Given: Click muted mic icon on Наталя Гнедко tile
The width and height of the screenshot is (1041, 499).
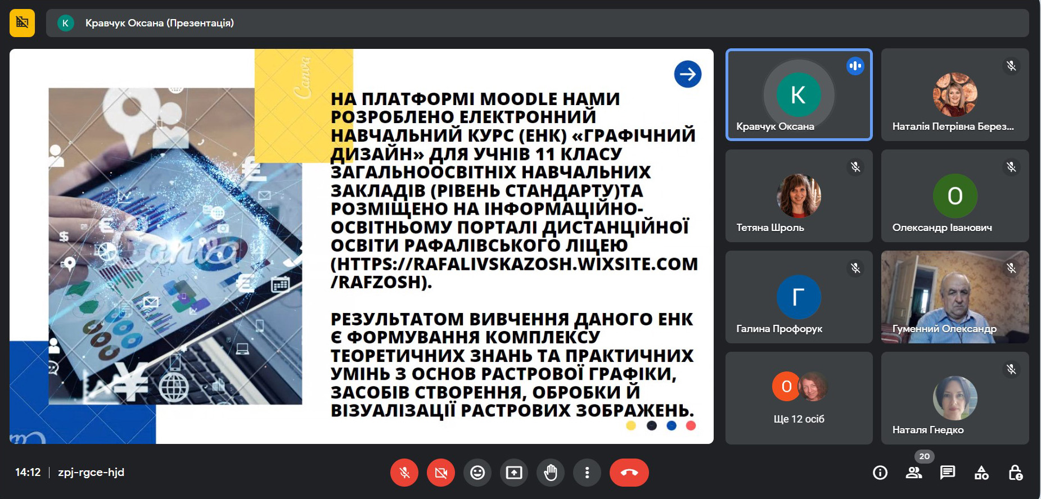Looking at the screenshot, I should point(1011,369).
